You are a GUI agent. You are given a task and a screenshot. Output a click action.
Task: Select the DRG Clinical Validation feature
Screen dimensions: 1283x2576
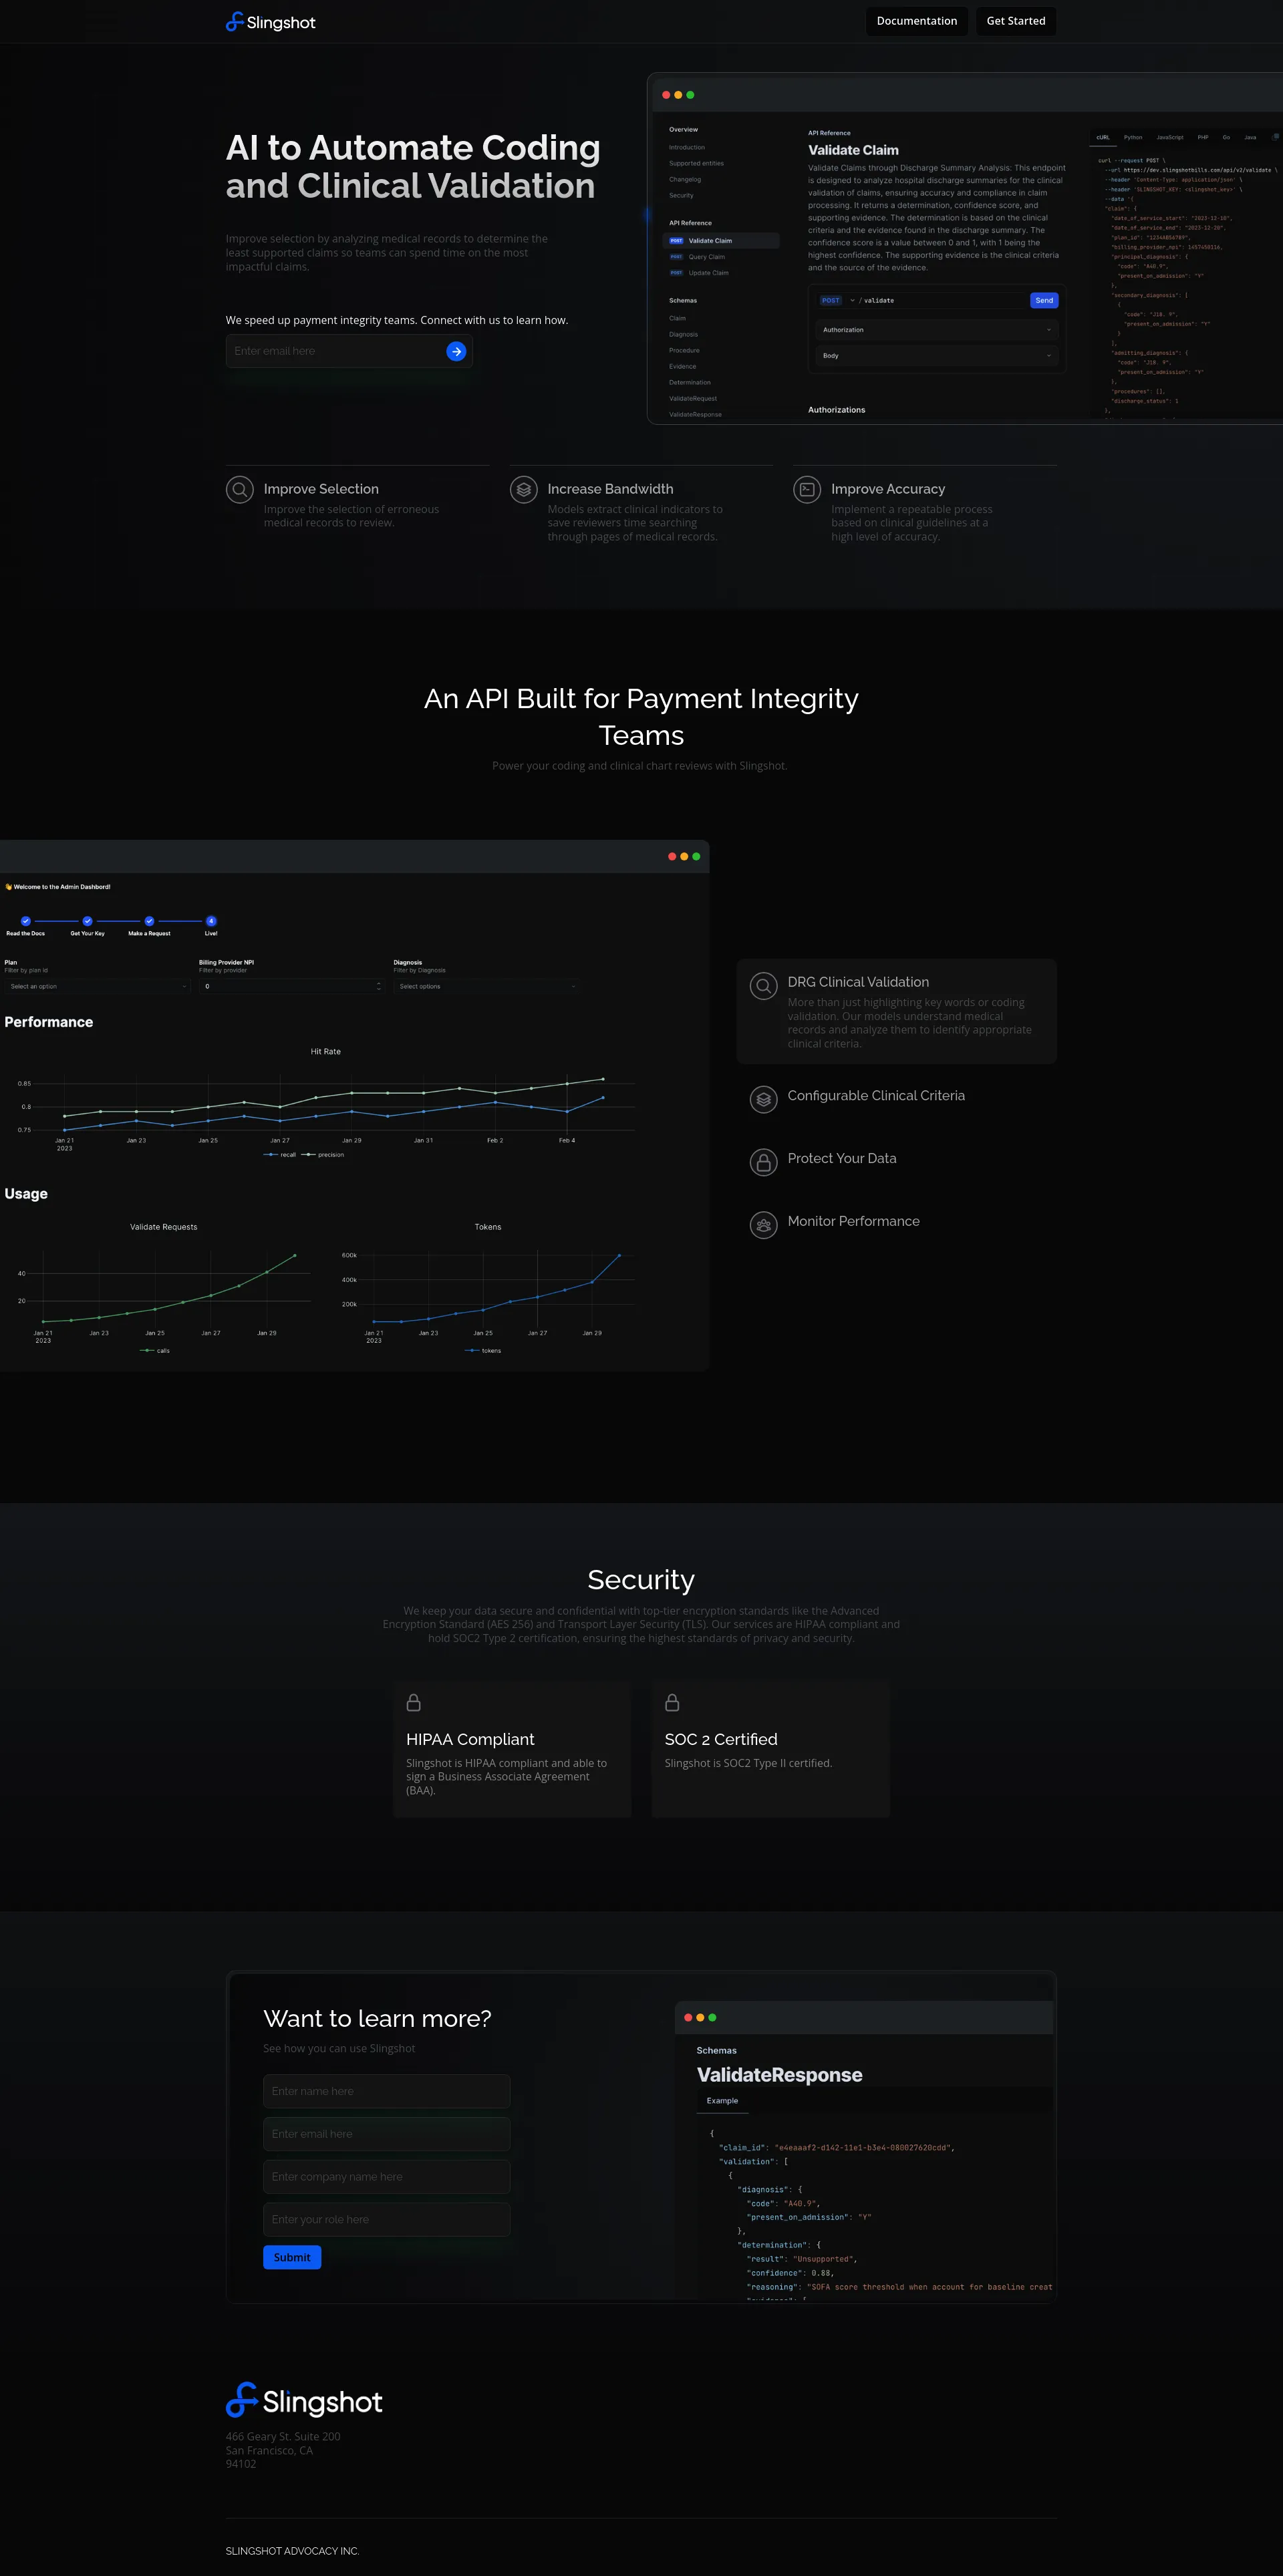pos(896,1011)
